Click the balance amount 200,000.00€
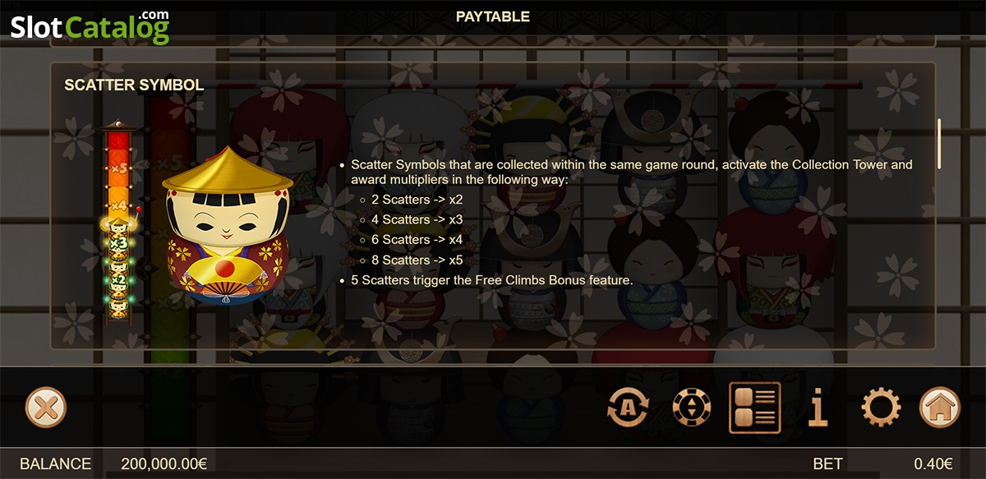The width and height of the screenshot is (986, 479). coord(164,463)
